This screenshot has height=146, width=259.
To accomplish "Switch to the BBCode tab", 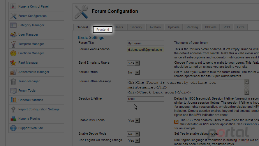I will tap(211, 27).
